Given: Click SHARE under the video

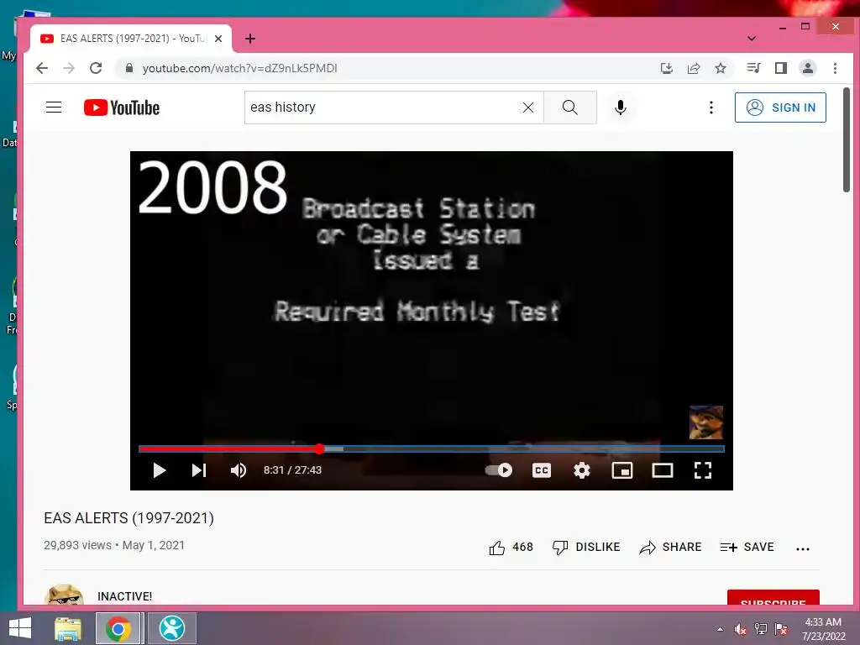Looking at the screenshot, I should click(670, 548).
